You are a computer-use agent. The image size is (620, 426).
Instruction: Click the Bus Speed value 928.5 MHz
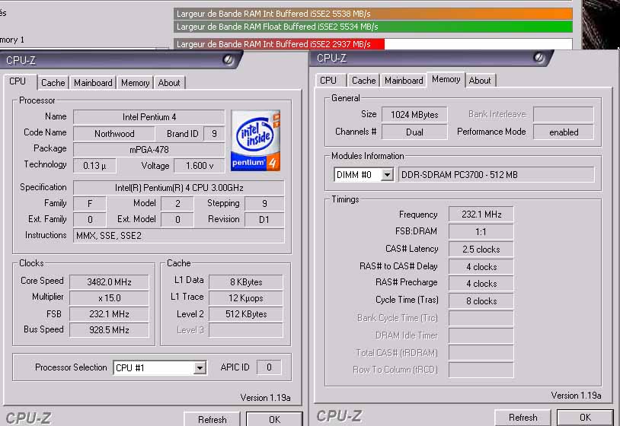[109, 329]
